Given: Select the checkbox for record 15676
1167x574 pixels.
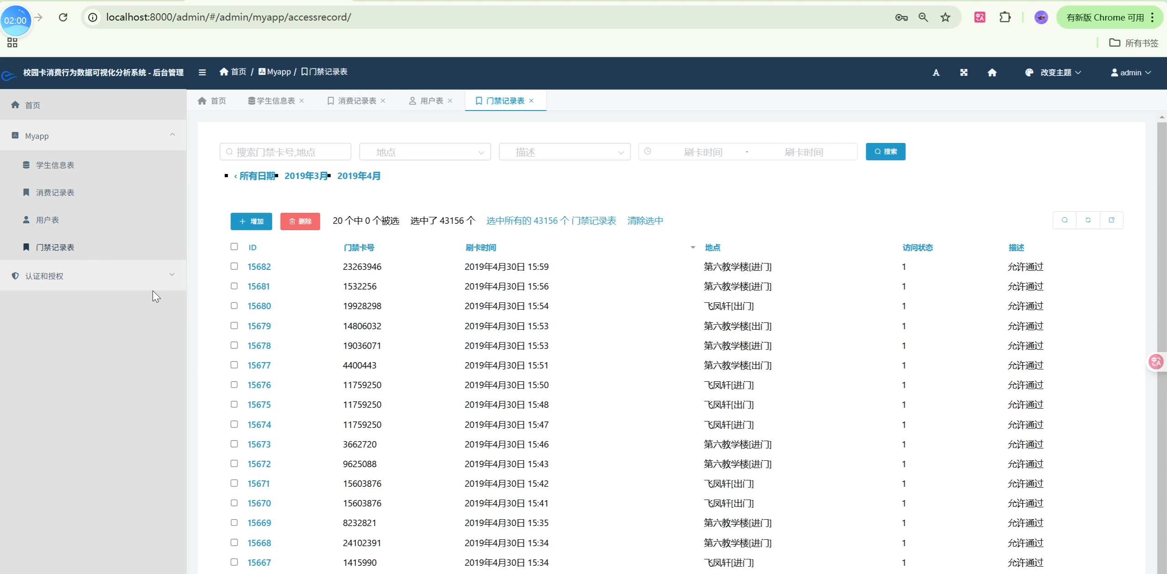Looking at the screenshot, I should click(x=234, y=384).
